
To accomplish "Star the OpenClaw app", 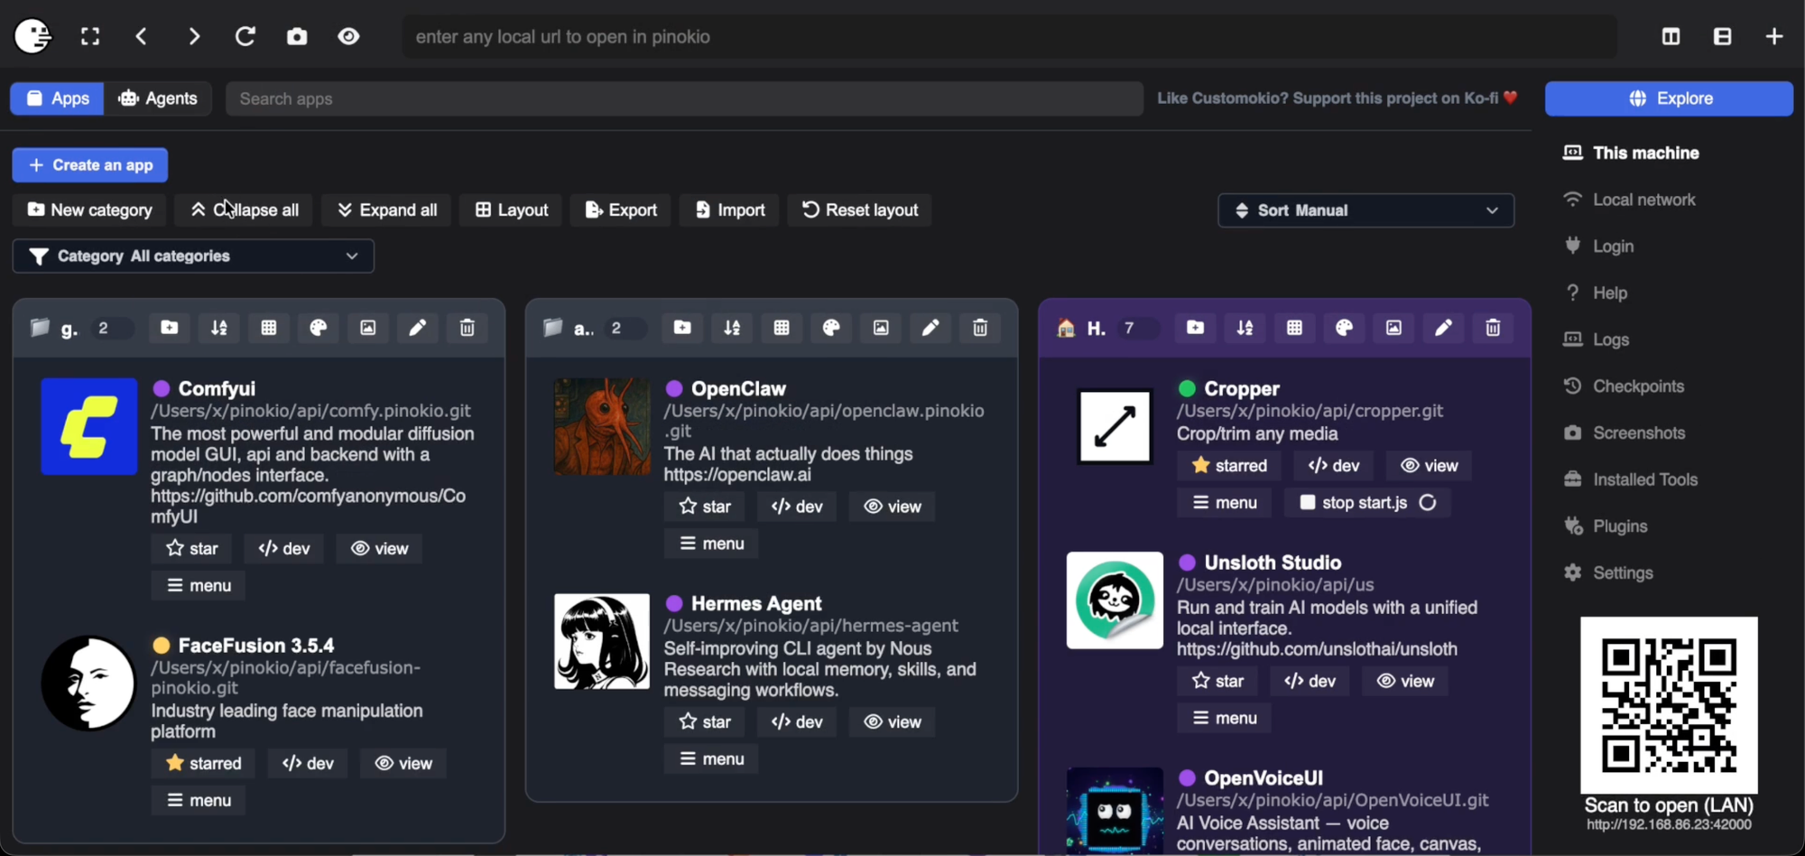I will coord(704,507).
